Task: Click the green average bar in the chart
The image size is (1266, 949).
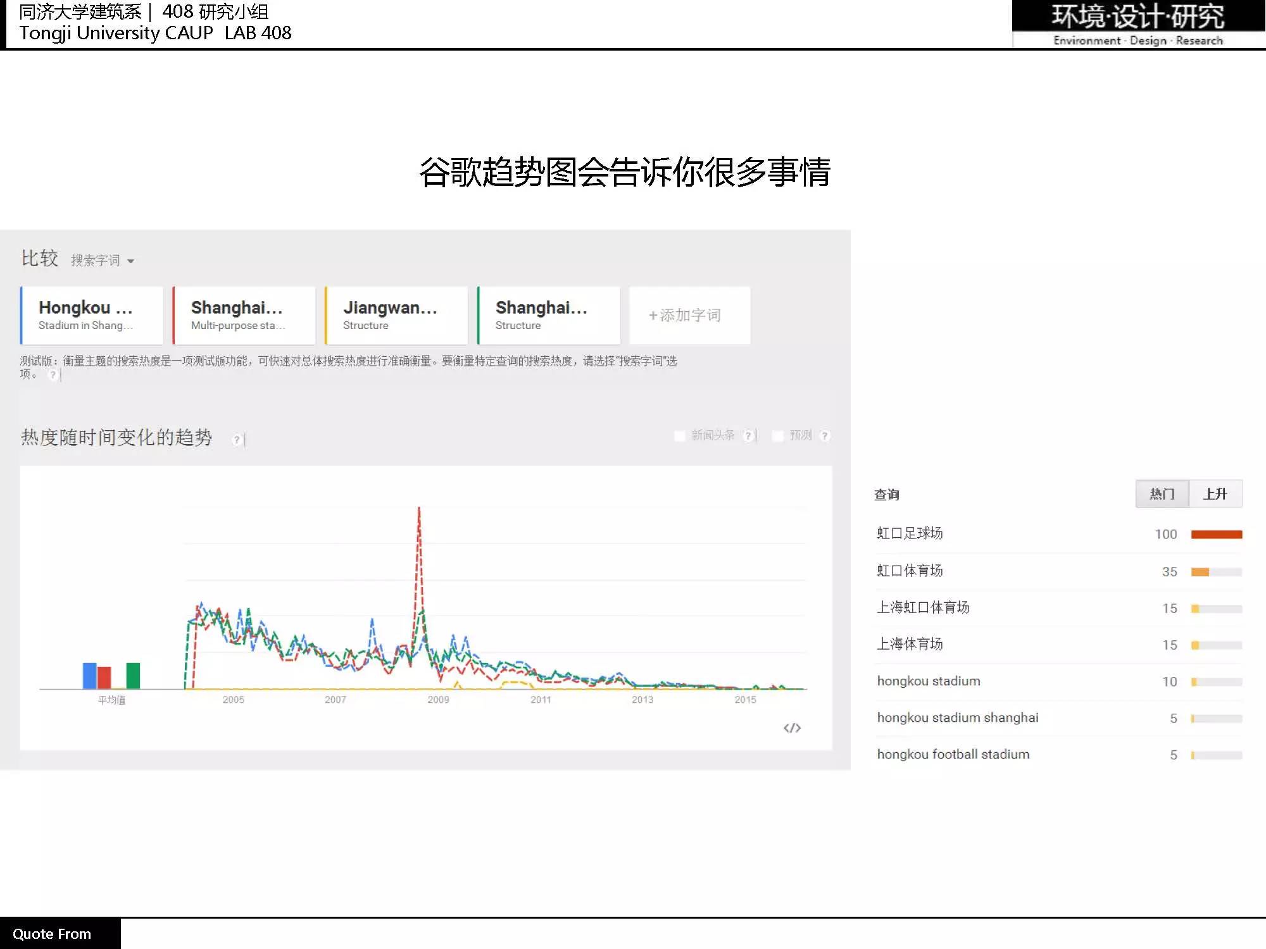Action: click(x=133, y=676)
